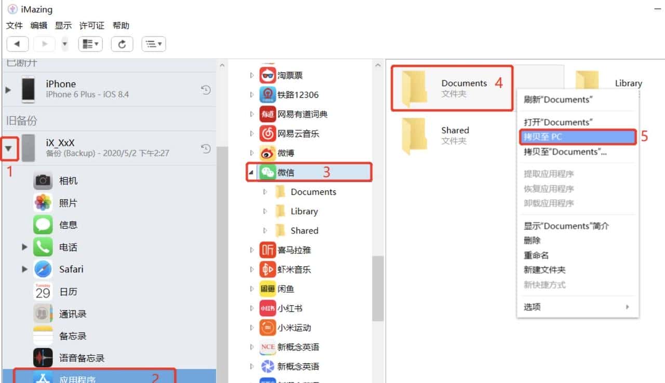Collapse the iX_XxX backup disclosure triangle

9,148
